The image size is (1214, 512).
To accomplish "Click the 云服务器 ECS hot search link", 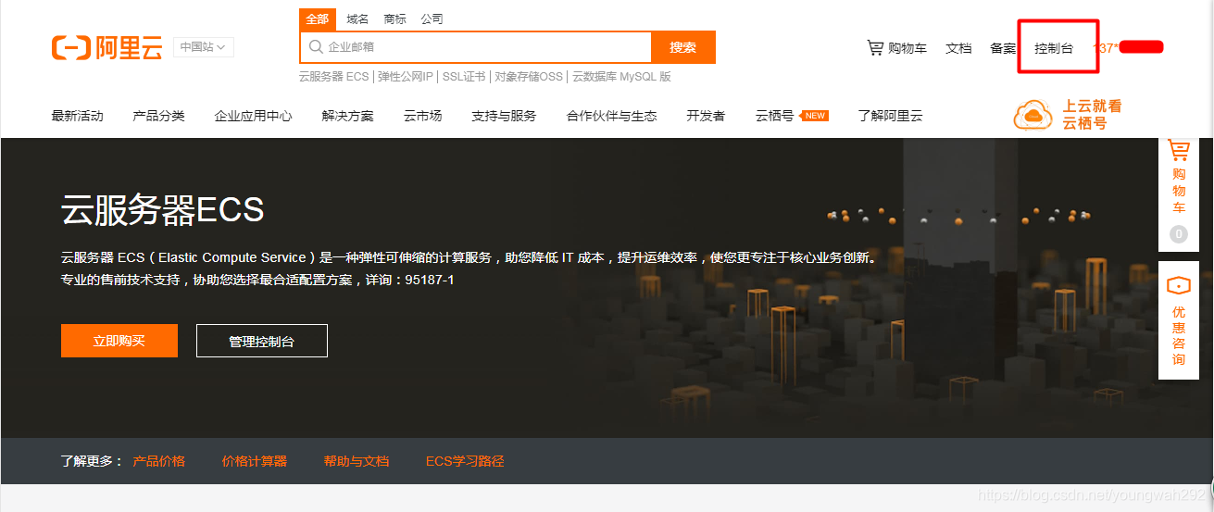I will (x=333, y=77).
